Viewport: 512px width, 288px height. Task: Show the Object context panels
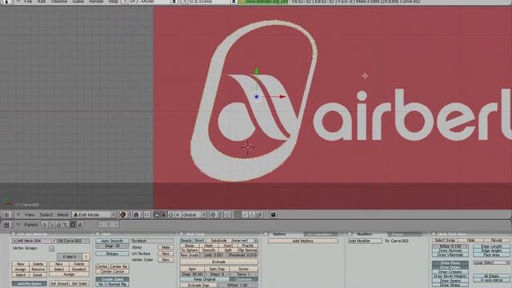(66, 225)
